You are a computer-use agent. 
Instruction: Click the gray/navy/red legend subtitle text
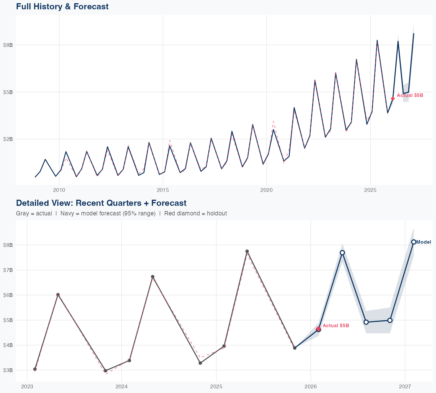[x=121, y=213]
